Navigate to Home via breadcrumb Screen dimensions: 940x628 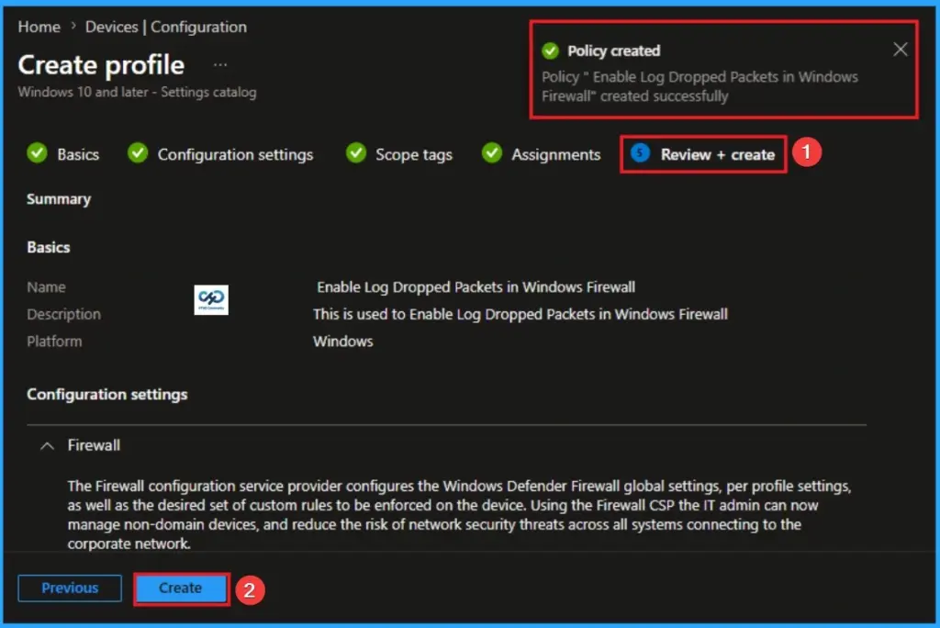(x=39, y=27)
